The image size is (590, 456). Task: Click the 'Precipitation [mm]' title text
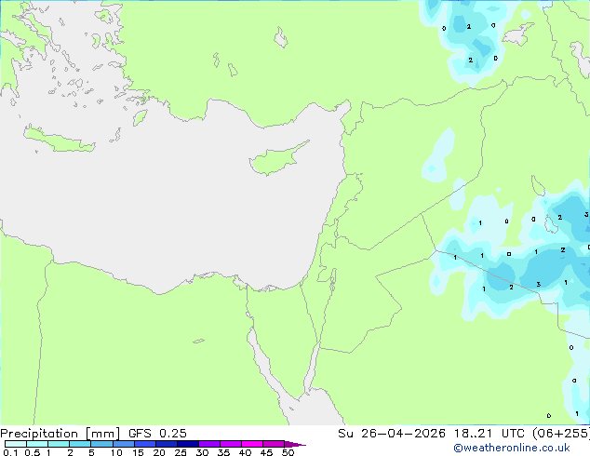click(60, 434)
